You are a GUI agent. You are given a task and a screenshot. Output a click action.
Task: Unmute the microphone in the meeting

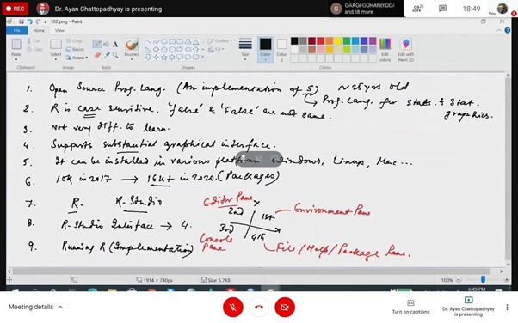pyautogui.click(x=233, y=308)
